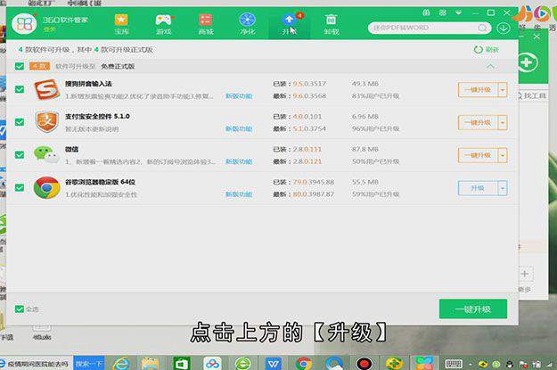The height and width of the screenshot is (370, 557).
Task: Click the 搜索一下 taskbar button
Action: pyautogui.click(x=89, y=363)
